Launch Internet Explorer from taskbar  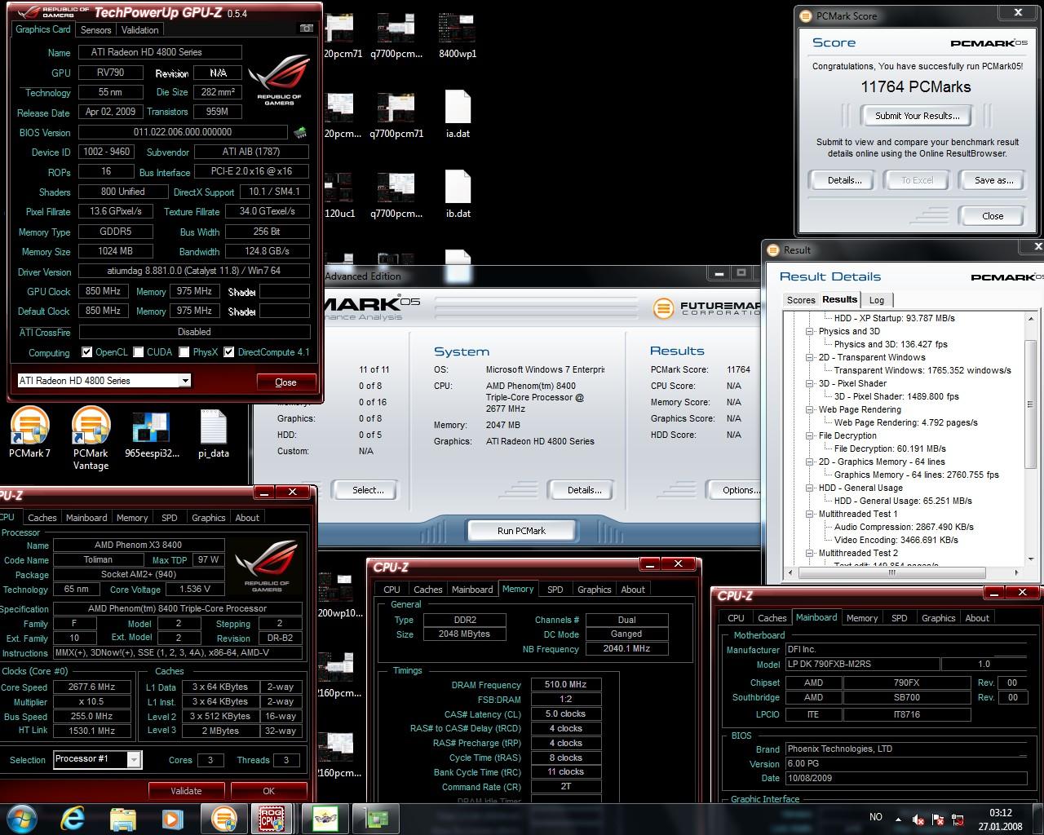(73, 818)
